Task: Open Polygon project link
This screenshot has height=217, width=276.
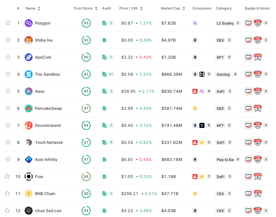Action: click(x=43, y=23)
